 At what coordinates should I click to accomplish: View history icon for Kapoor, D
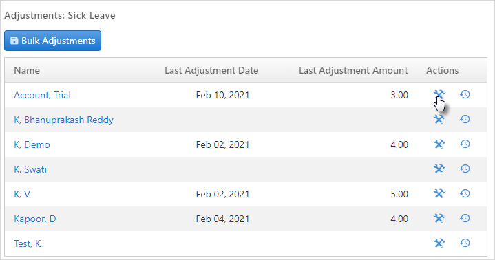pyautogui.click(x=465, y=218)
